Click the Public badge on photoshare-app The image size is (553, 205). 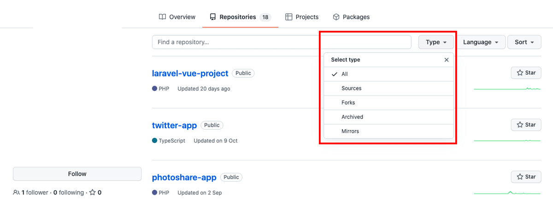pos(231,177)
